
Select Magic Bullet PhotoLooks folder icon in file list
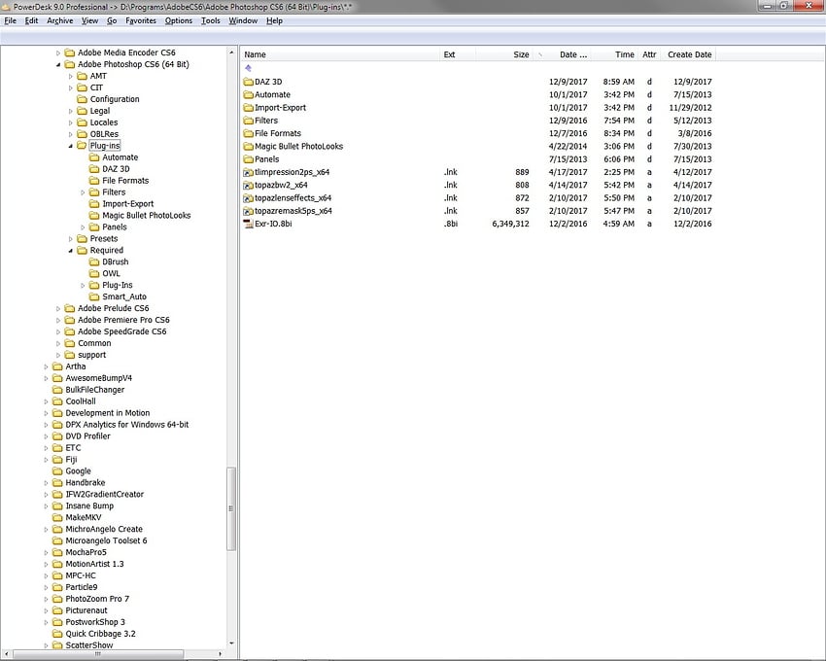tap(248, 147)
